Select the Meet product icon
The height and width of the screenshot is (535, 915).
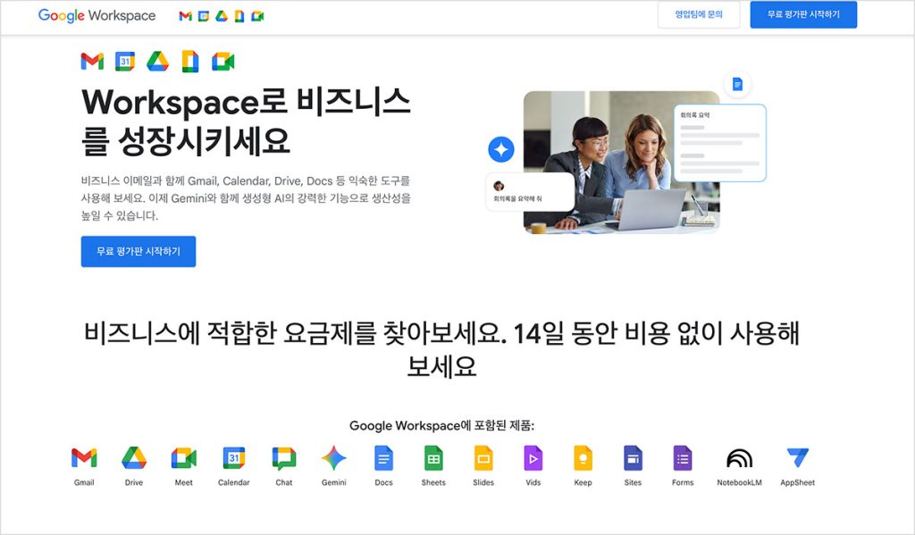click(184, 458)
